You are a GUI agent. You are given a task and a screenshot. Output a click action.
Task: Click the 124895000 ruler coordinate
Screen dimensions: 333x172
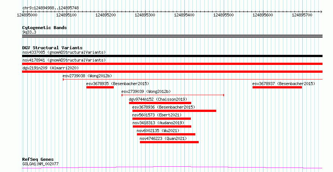pyautogui.click(x=27, y=15)
